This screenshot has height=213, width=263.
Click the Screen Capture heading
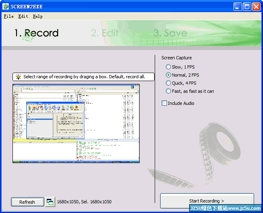(176, 58)
